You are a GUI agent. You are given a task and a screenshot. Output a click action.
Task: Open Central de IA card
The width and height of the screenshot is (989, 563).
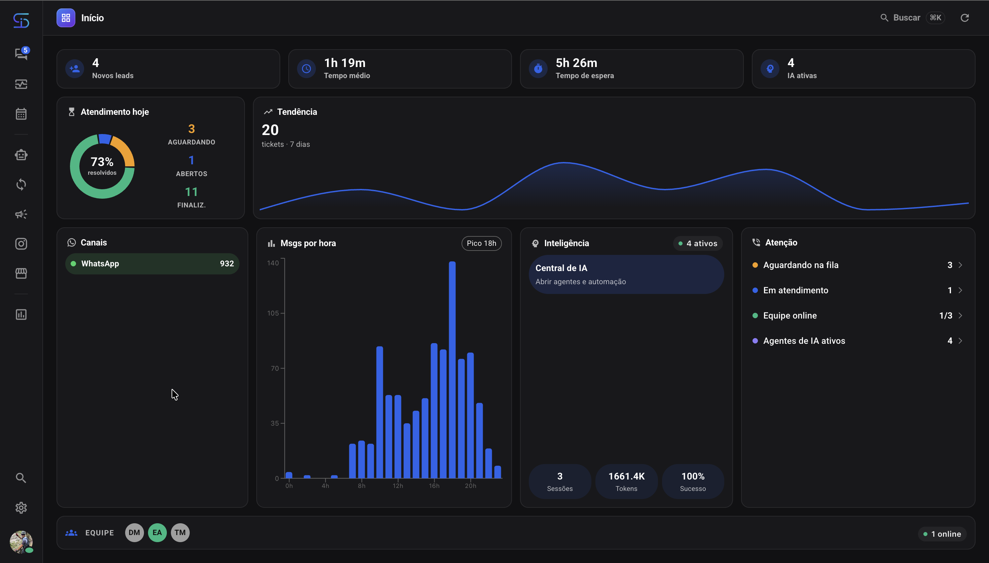[626, 274]
